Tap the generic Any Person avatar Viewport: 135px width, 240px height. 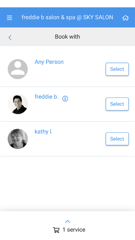pyautogui.click(x=18, y=69)
